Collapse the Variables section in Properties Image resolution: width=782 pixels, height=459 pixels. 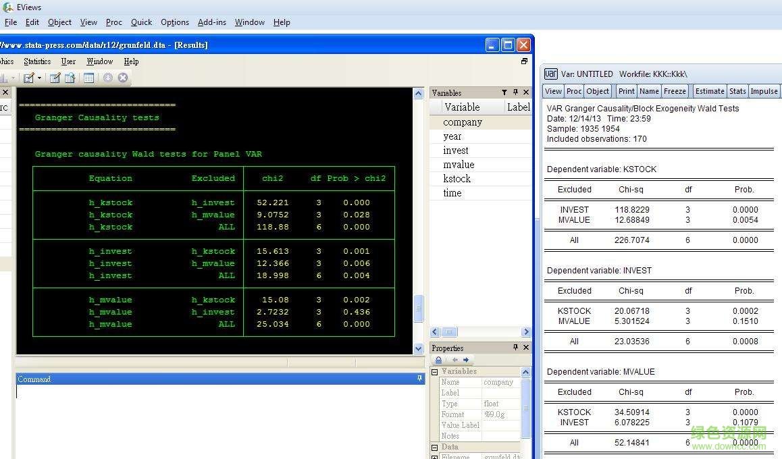pyautogui.click(x=433, y=371)
